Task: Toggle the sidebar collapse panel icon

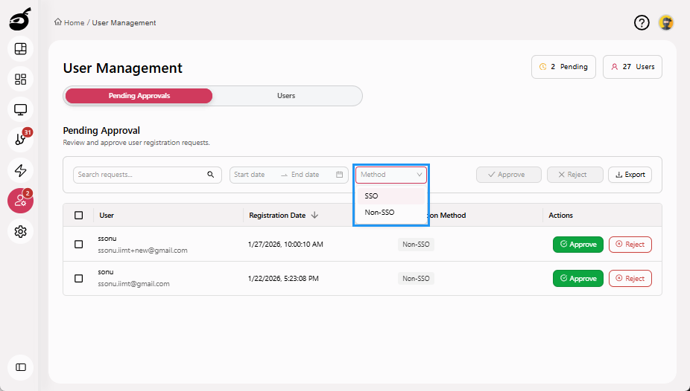Action: [21, 367]
